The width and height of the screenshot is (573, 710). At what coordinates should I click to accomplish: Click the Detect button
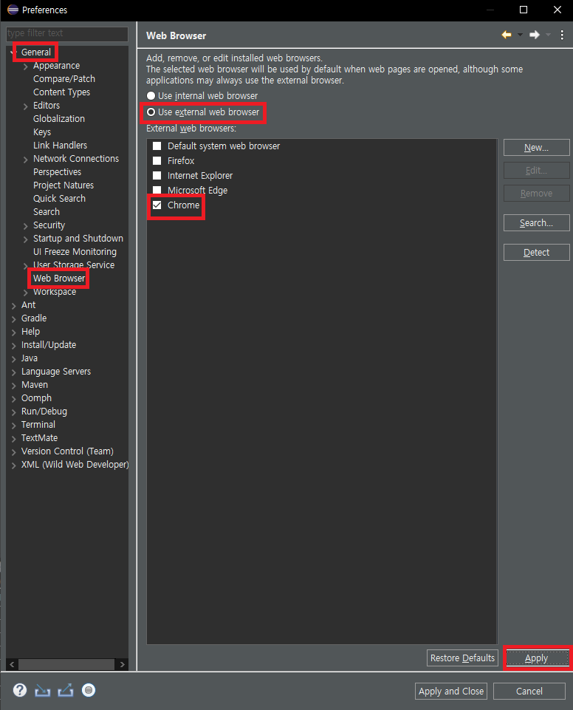[536, 252]
